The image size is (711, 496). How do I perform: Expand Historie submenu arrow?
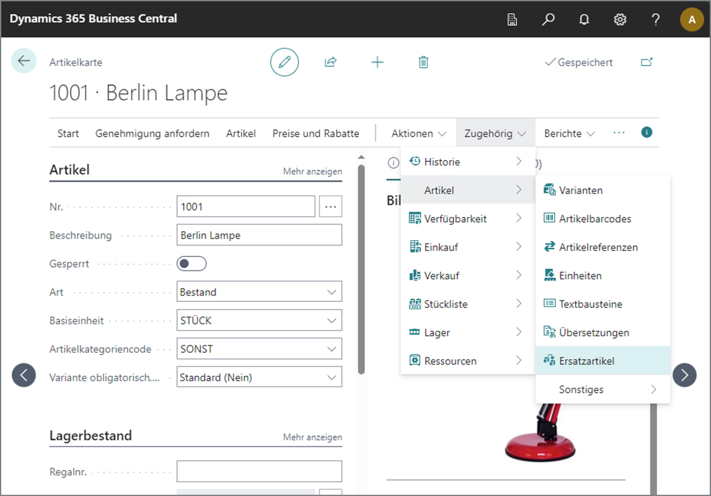coord(519,161)
